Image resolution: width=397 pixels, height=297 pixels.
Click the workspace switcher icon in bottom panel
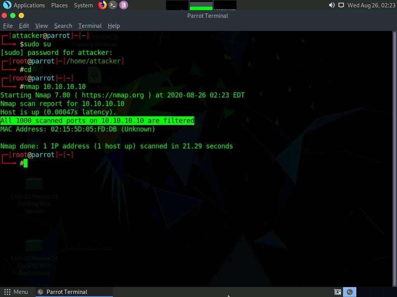tap(338, 292)
